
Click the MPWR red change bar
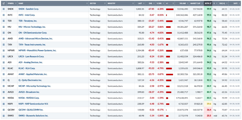(x=169, y=51)
